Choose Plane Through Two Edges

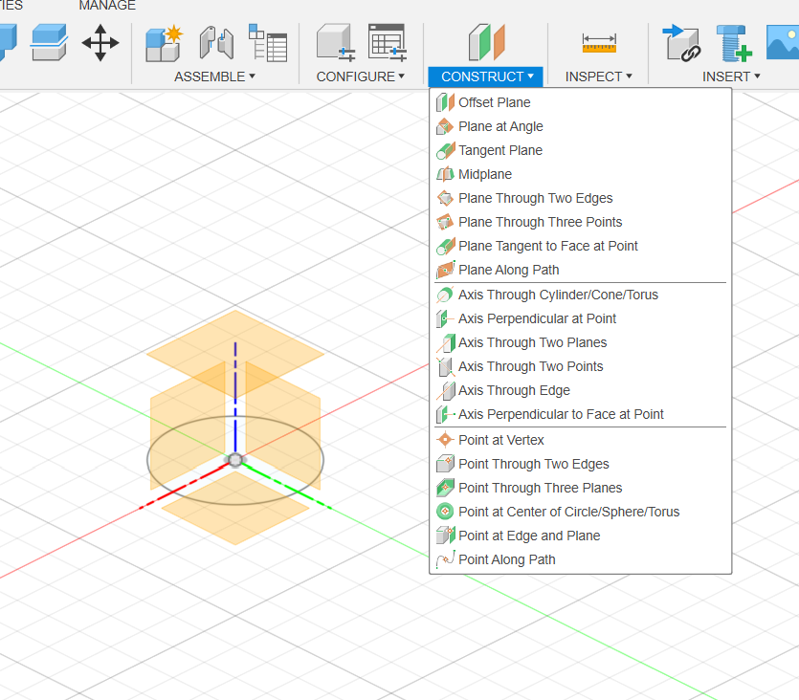pos(581,198)
